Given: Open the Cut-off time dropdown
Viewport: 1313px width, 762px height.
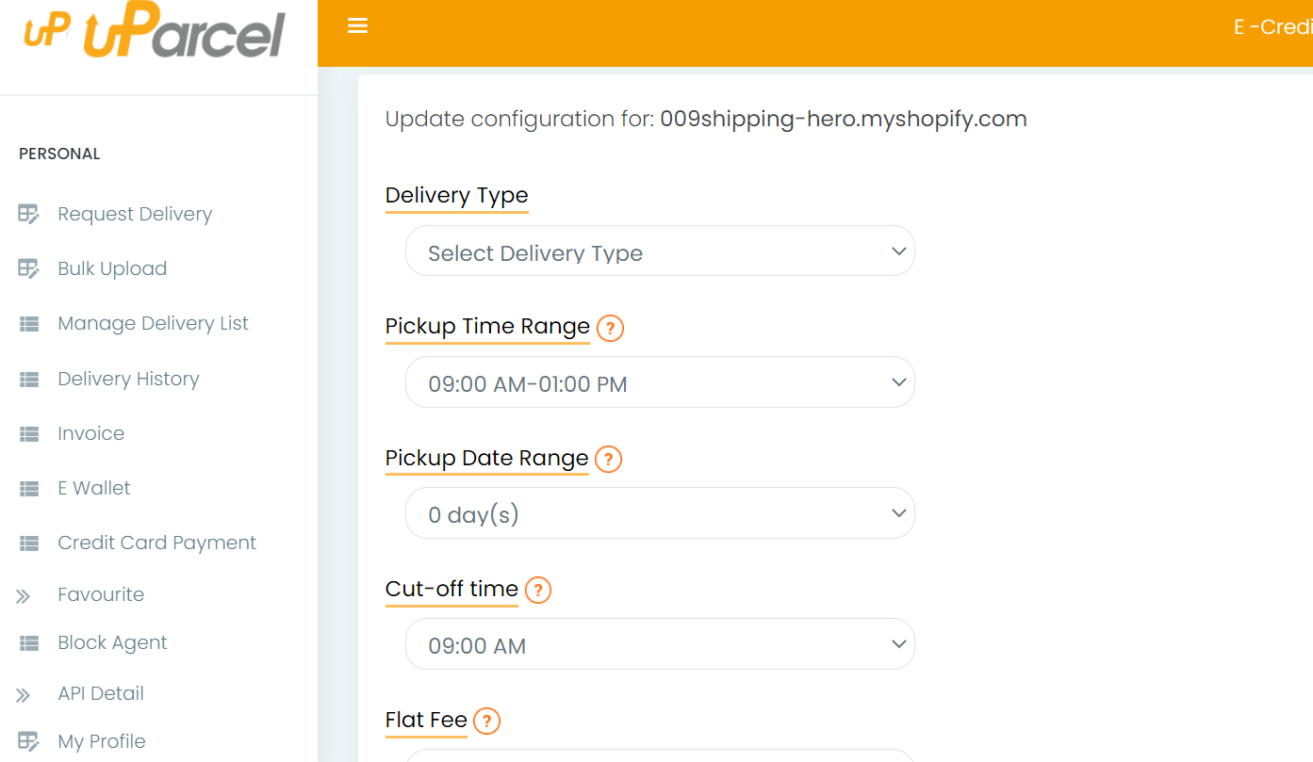Looking at the screenshot, I should [x=659, y=643].
